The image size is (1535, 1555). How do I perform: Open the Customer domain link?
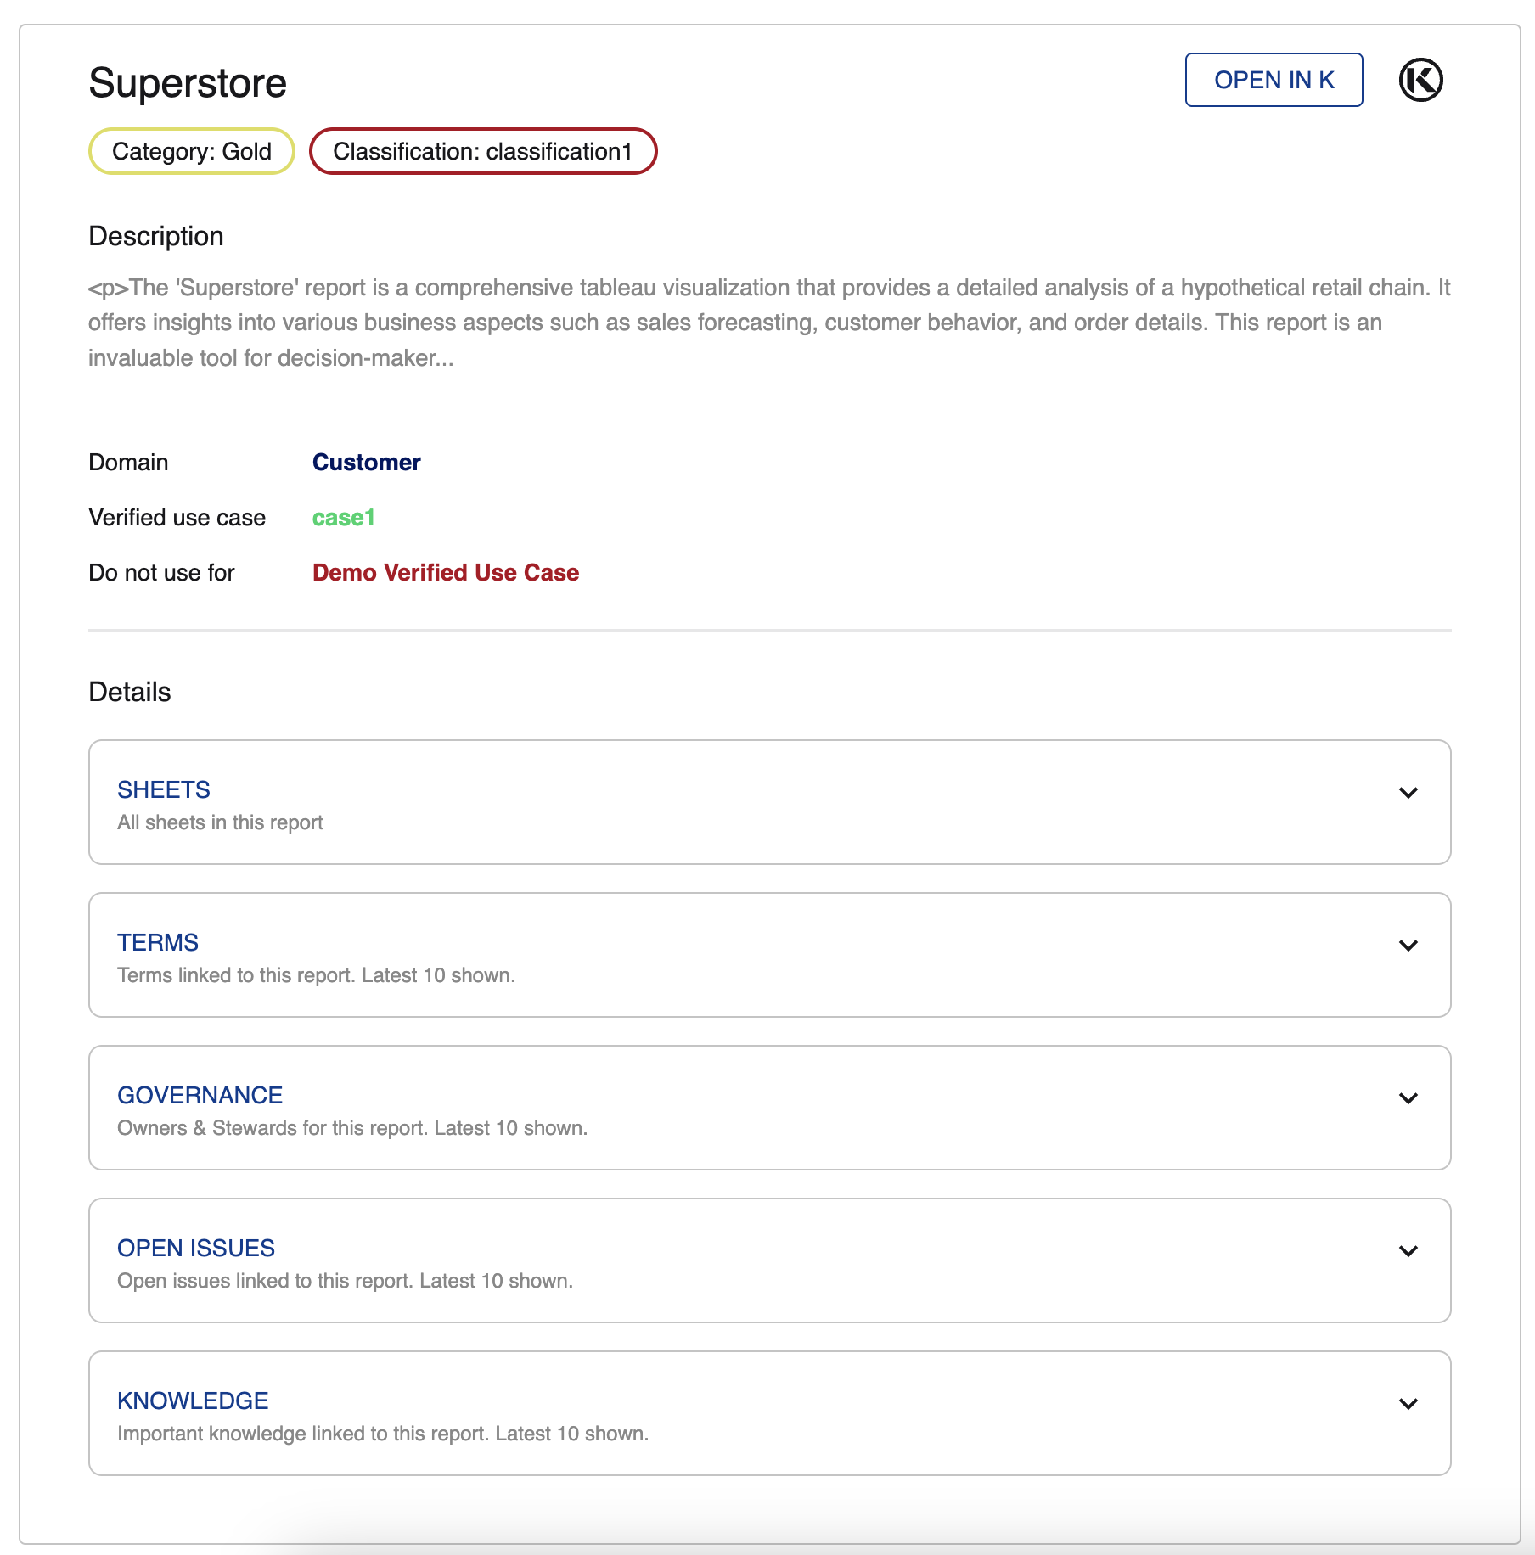(366, 463)
